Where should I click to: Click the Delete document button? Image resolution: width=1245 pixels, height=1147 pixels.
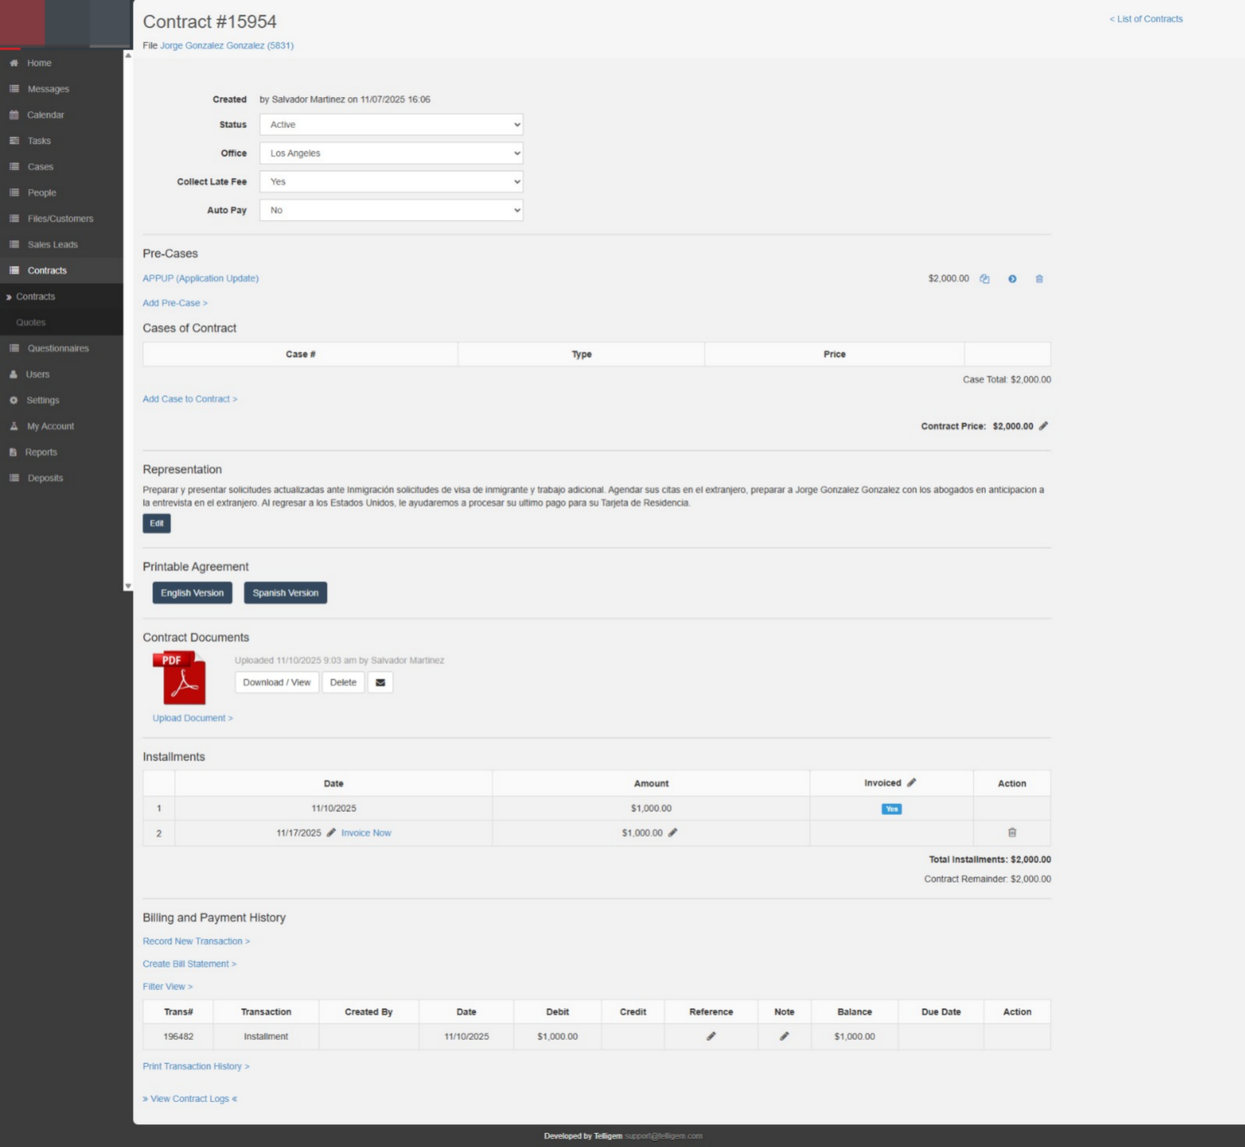tap(343, 682)
